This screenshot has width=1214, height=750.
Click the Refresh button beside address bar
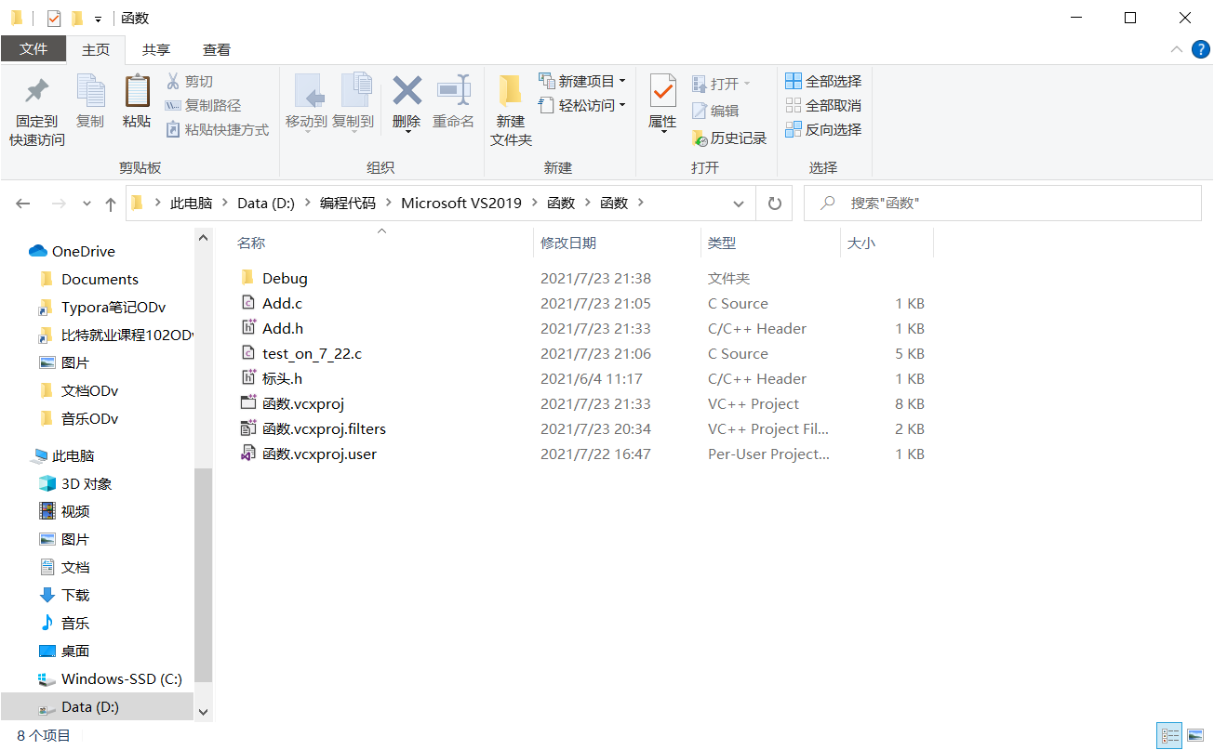coord(774,203)
